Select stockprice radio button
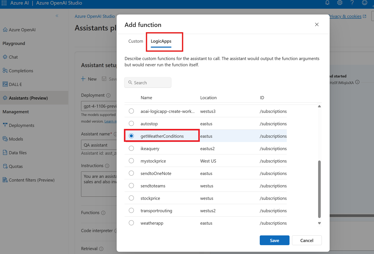Image resolution: width=374 pixels, height=254 pixels. (x=131, y=198)
